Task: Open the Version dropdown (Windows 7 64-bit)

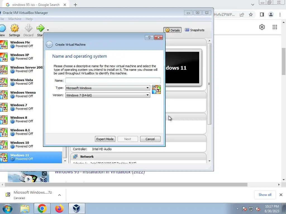Action: click(x=108, y=95)
